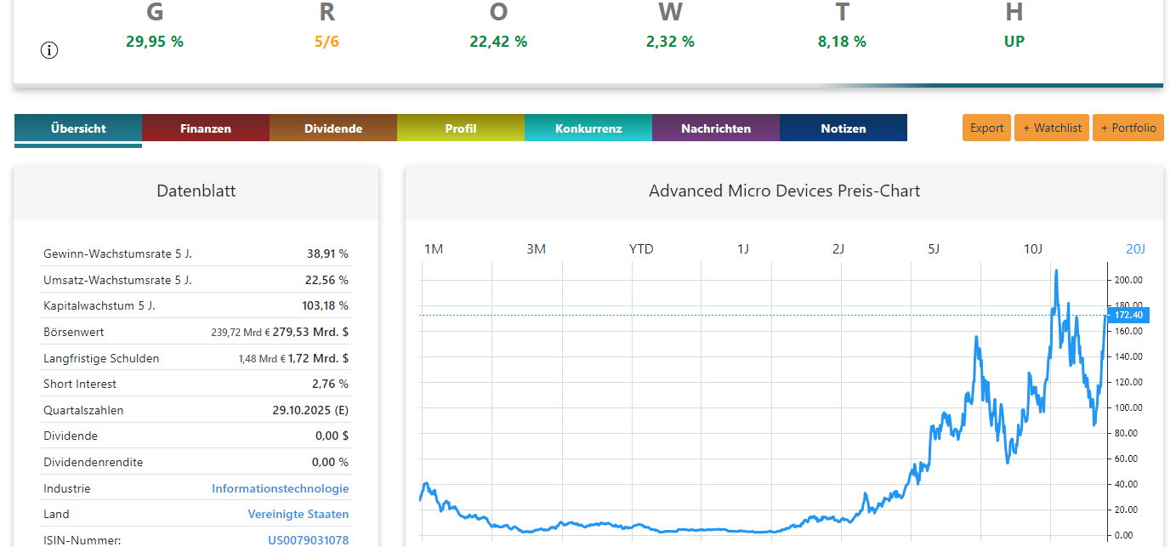Open the Übersicht tab
This screenshot has height=547, width=1176.
(78, 128)
